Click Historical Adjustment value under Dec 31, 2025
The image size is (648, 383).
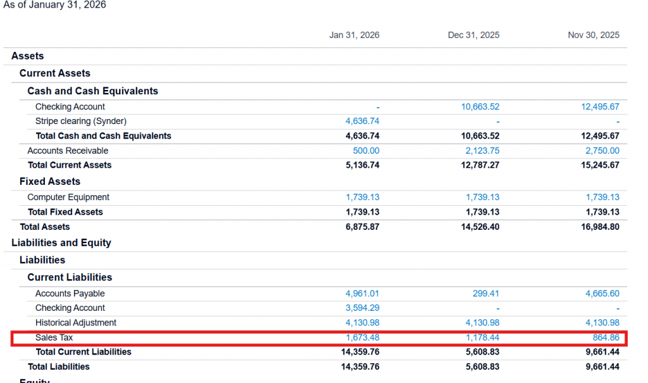pos(482,323)
